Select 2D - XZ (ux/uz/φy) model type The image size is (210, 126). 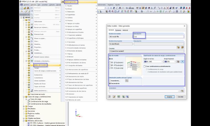110,65
